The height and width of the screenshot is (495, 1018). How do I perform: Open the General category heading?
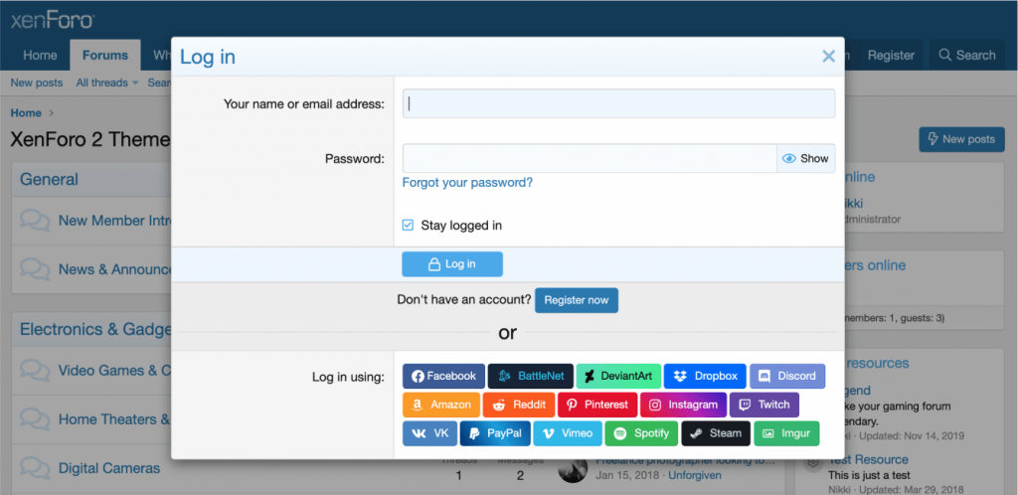click(50, 179)
